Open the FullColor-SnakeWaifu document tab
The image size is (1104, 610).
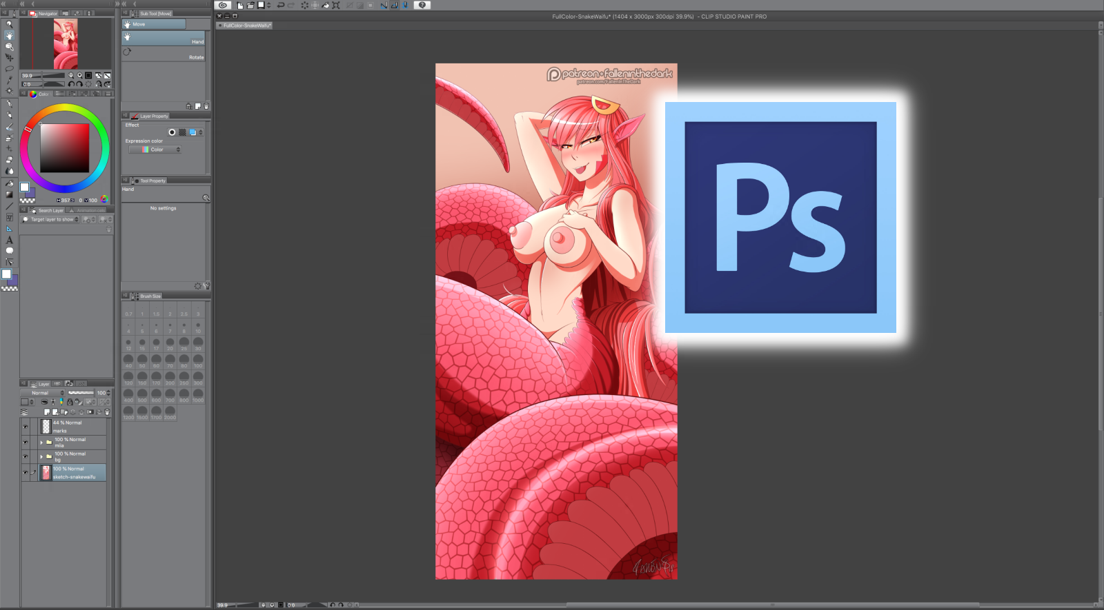tap(246, 26)
